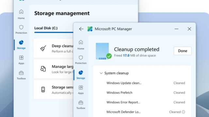
Task: Click the Manage large files search icon
Action: point(43,69)
